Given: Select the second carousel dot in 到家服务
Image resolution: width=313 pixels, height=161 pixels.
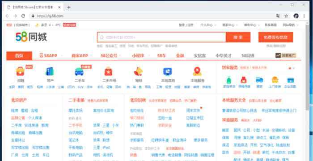Looking at the screenshot, I should tap(293, 68).
